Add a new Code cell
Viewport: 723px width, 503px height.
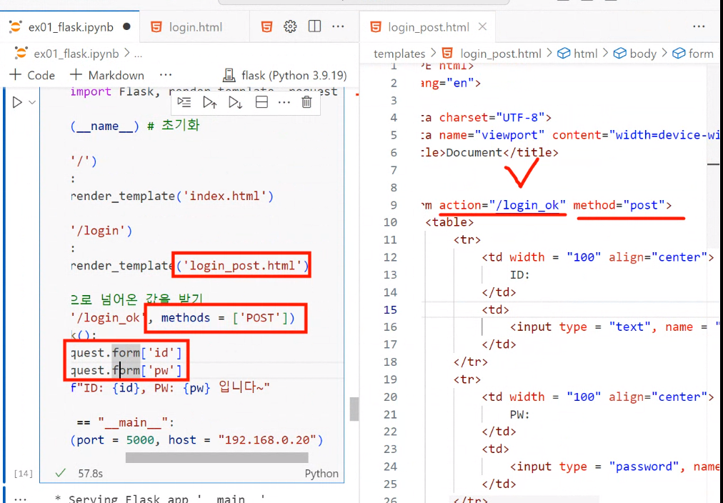point(32,75)
